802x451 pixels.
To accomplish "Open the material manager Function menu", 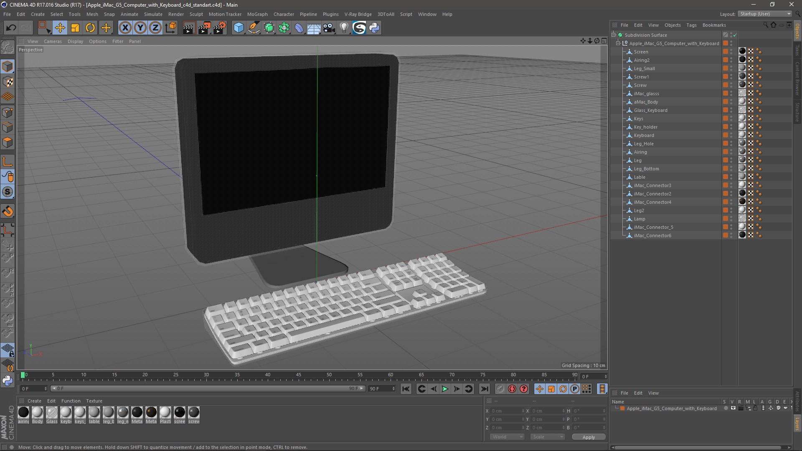I will click(x=71, y=401).
